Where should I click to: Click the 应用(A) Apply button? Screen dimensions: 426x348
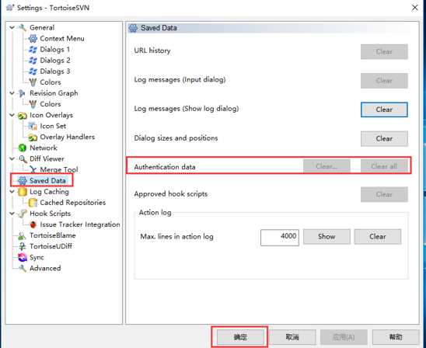[x=344, y=337]
